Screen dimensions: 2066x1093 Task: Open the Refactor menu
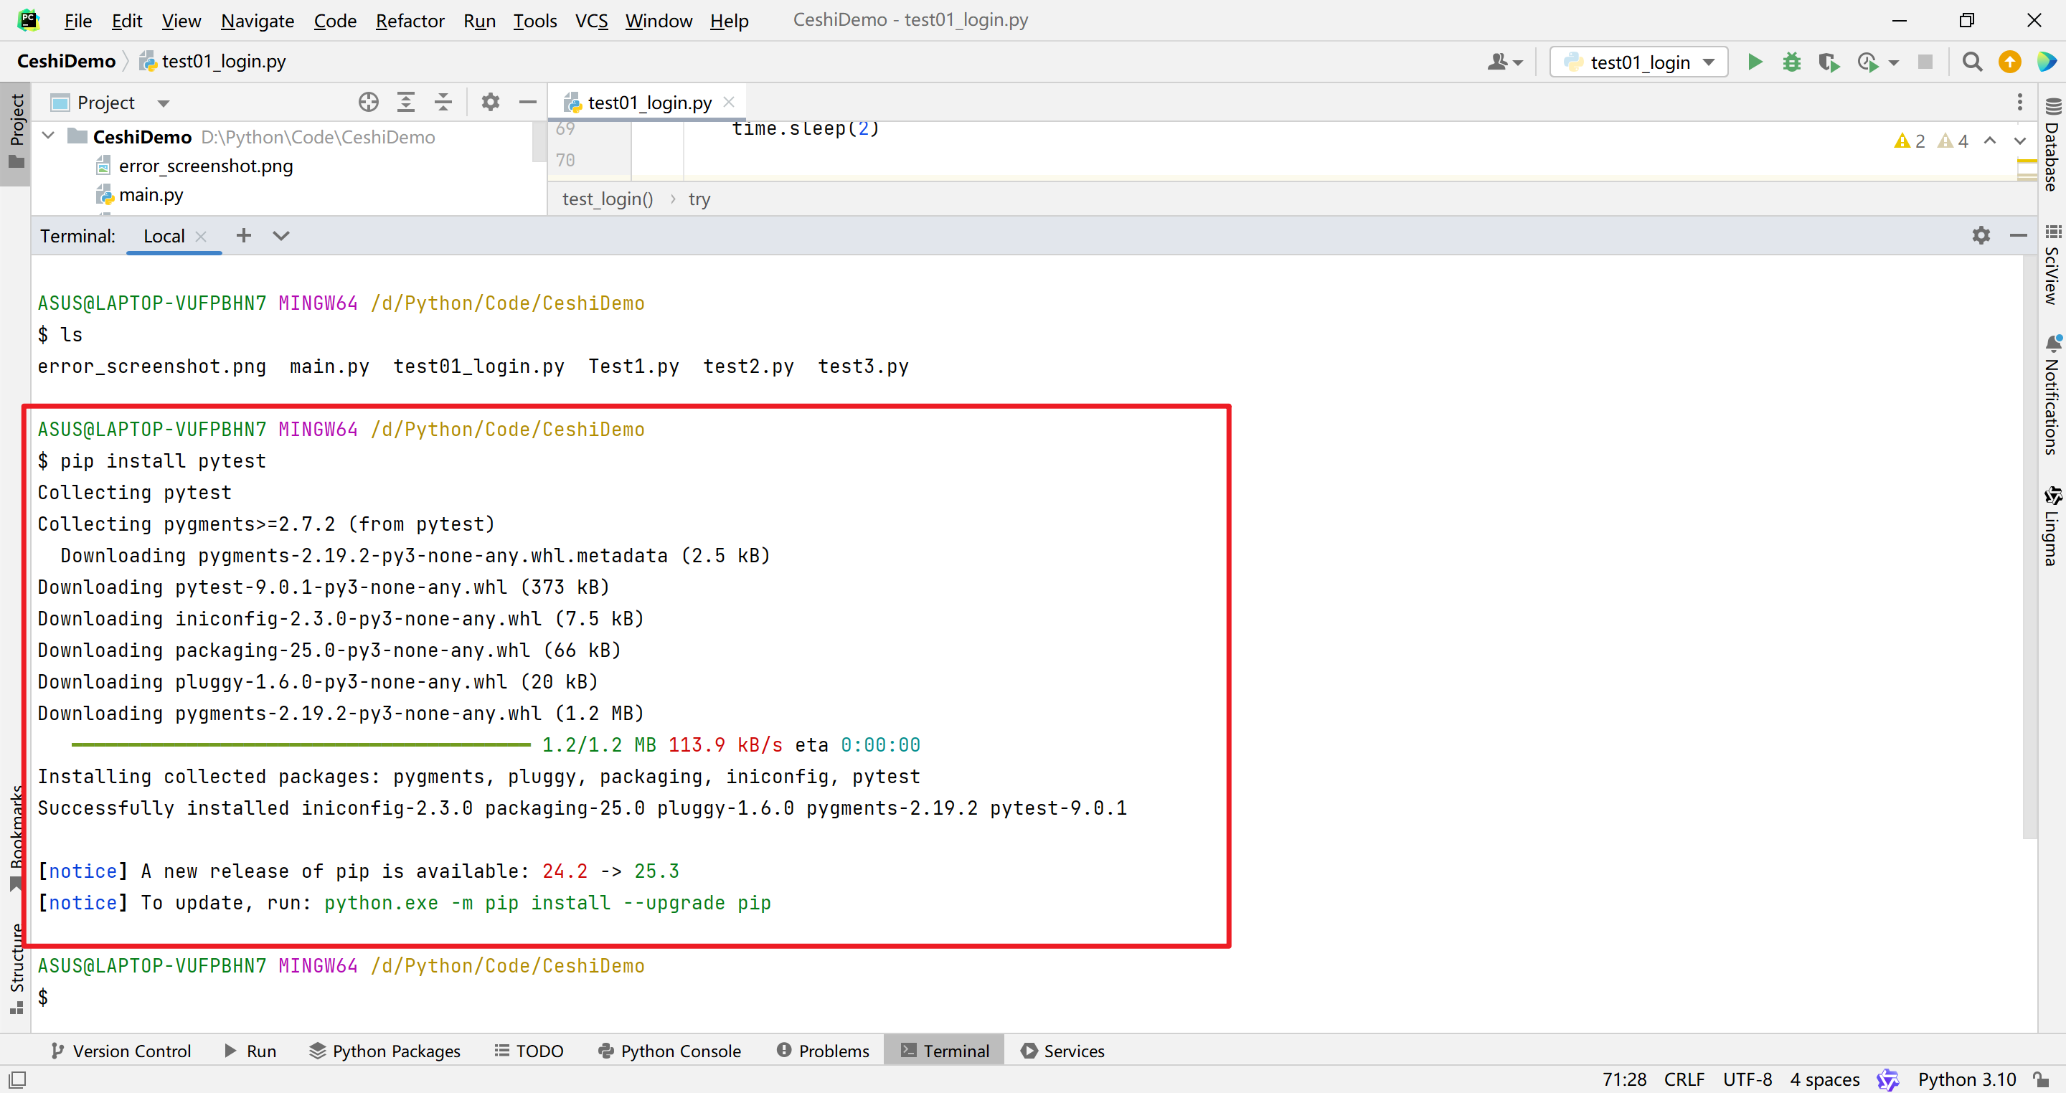410,20
